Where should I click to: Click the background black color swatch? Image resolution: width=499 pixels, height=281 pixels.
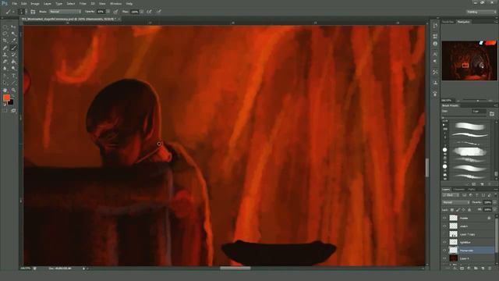point(11,102)
